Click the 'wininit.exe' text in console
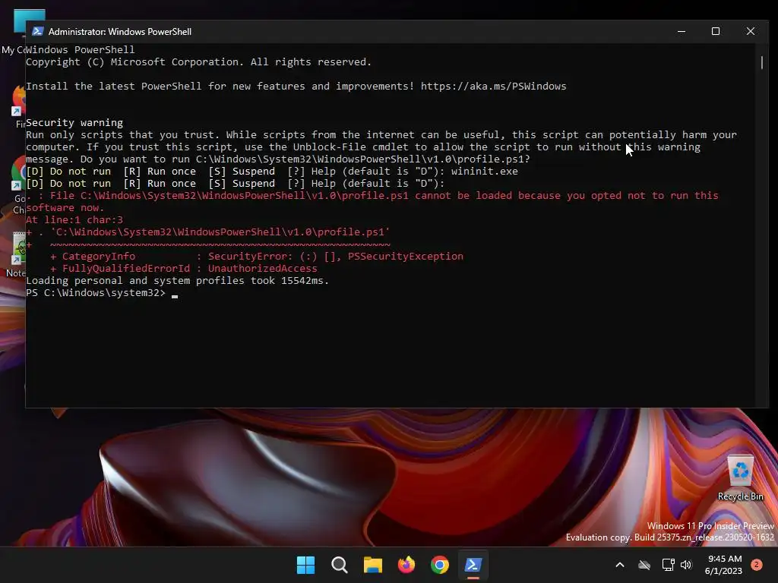Image resolution: width=778 pixels, height=583 pixels. pos(484,171)
